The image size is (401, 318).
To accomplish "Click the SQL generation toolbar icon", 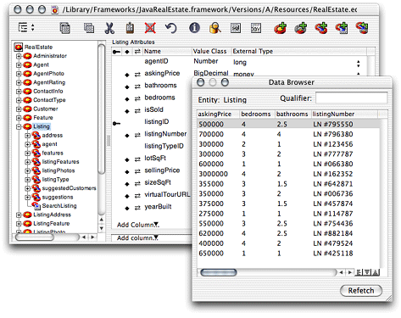I will [236, 28].
